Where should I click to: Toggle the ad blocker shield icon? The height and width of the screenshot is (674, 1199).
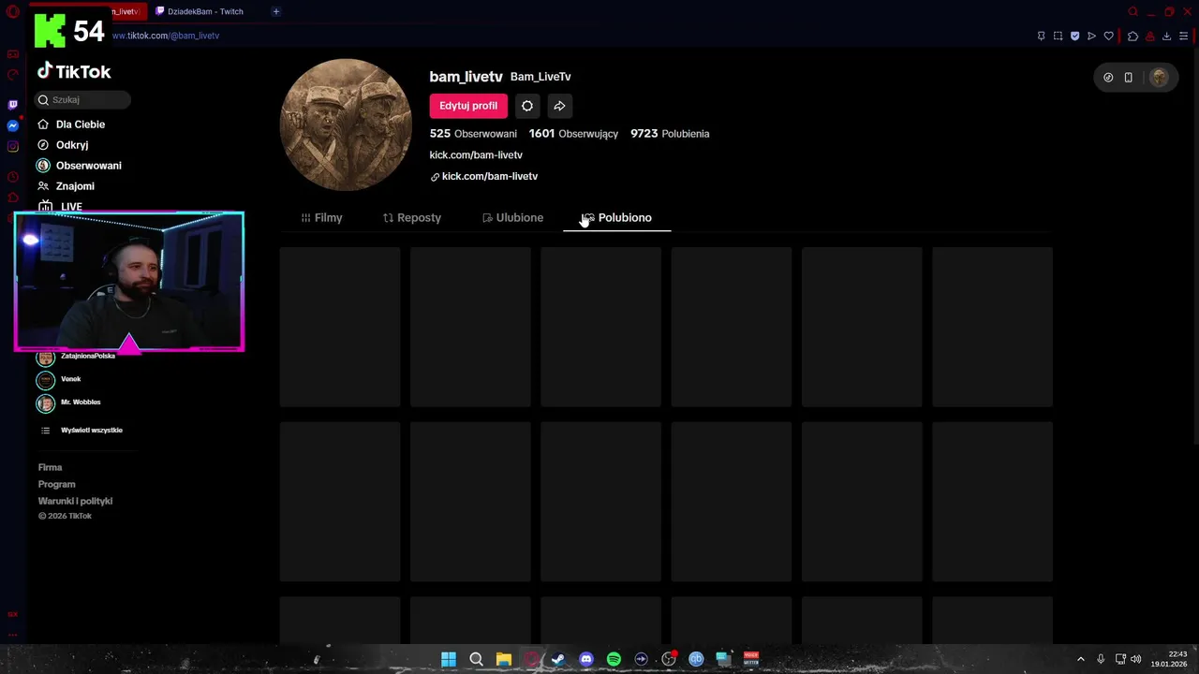pos(1074,36)
